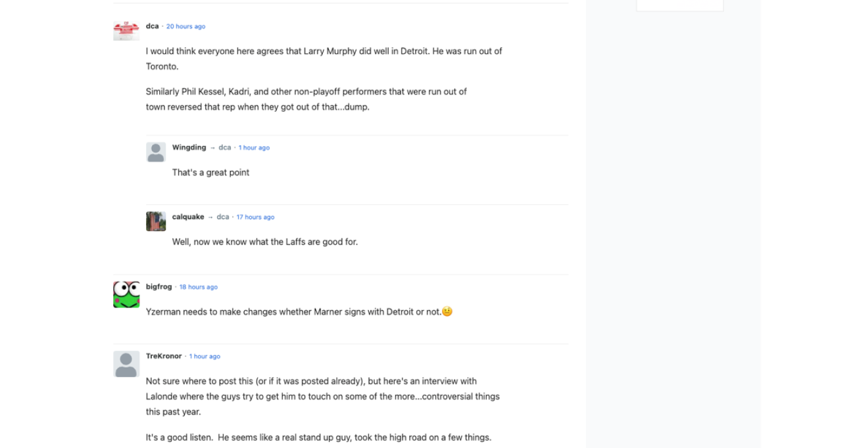This screenshot has height=448, width=855.
Task: Click calquake's profile avatar
Action: 155,221
